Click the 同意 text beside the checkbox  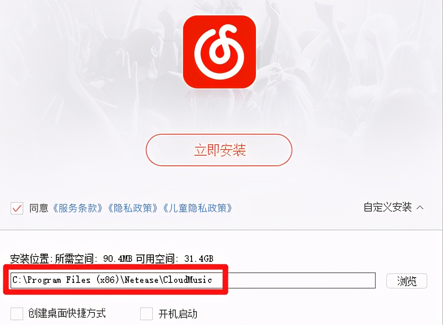[39, 208]
